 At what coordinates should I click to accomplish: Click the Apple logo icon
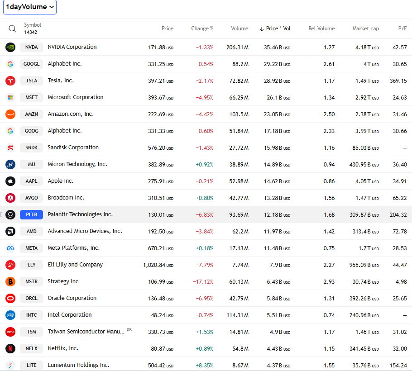(10, 181)
